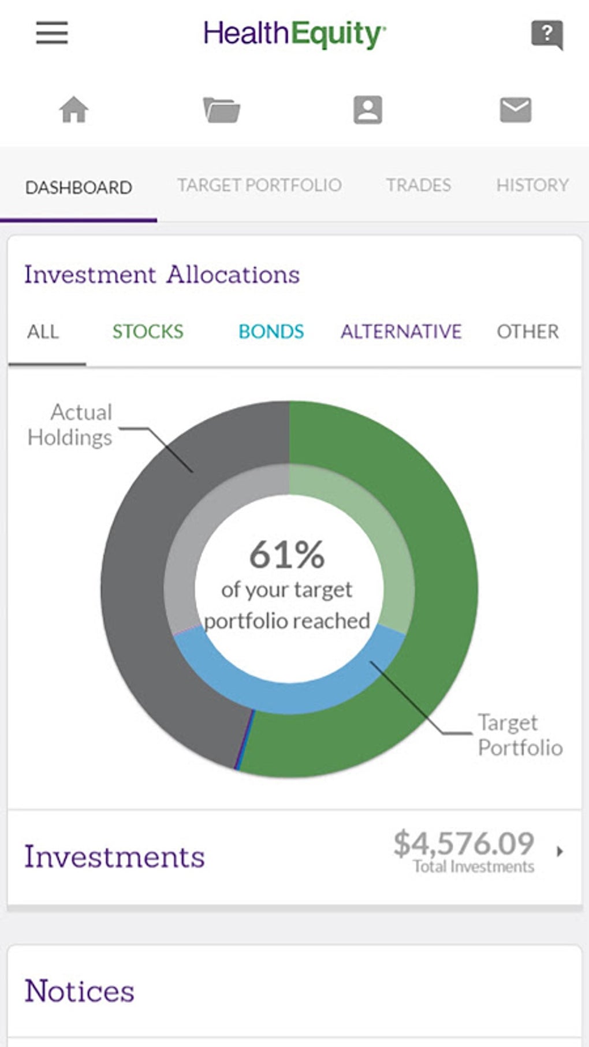This screenshot has height=1047, width=589.
Task: Go to the home icon
Action: coord(74,110)
